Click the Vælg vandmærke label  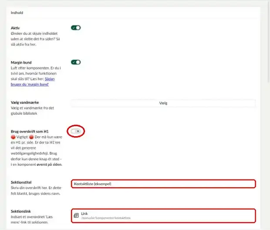25,103
